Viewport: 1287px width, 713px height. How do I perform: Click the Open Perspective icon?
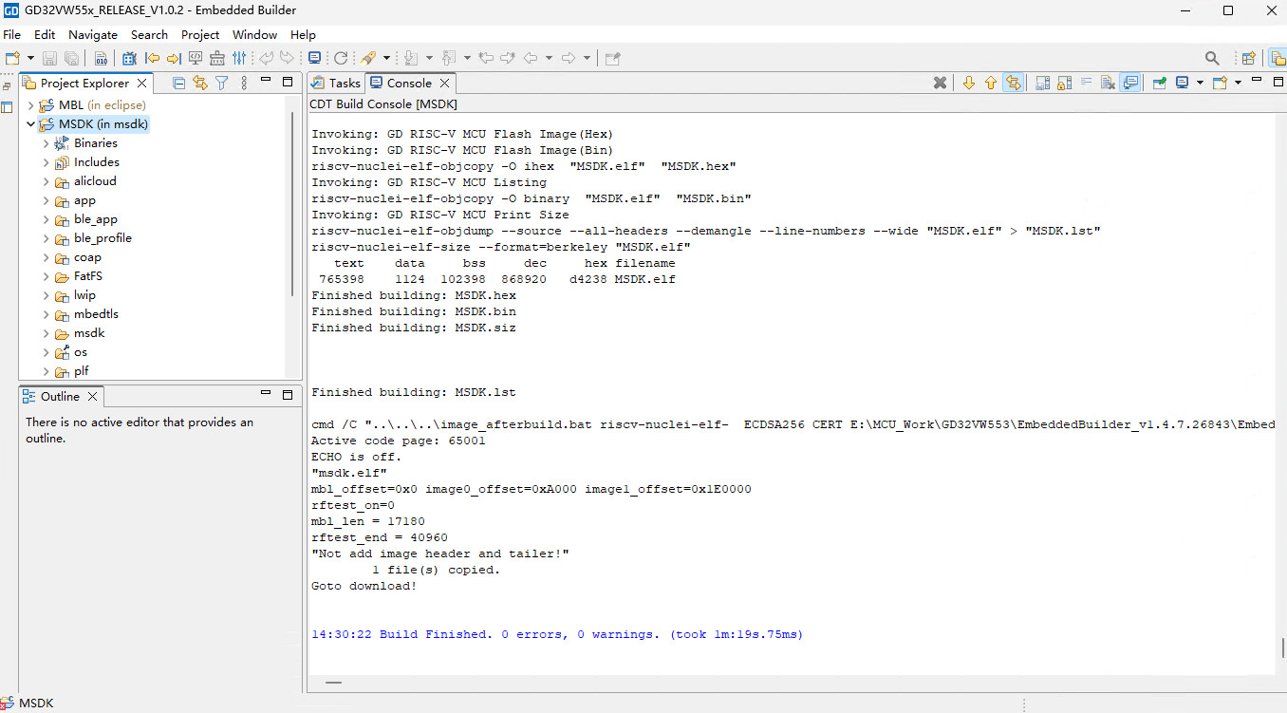click(1249, 58)
